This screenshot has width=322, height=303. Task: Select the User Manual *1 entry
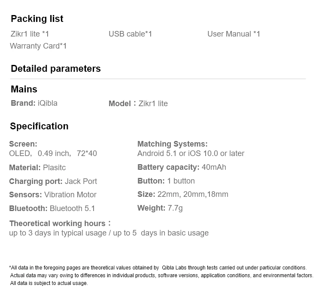tap(234, 34)
